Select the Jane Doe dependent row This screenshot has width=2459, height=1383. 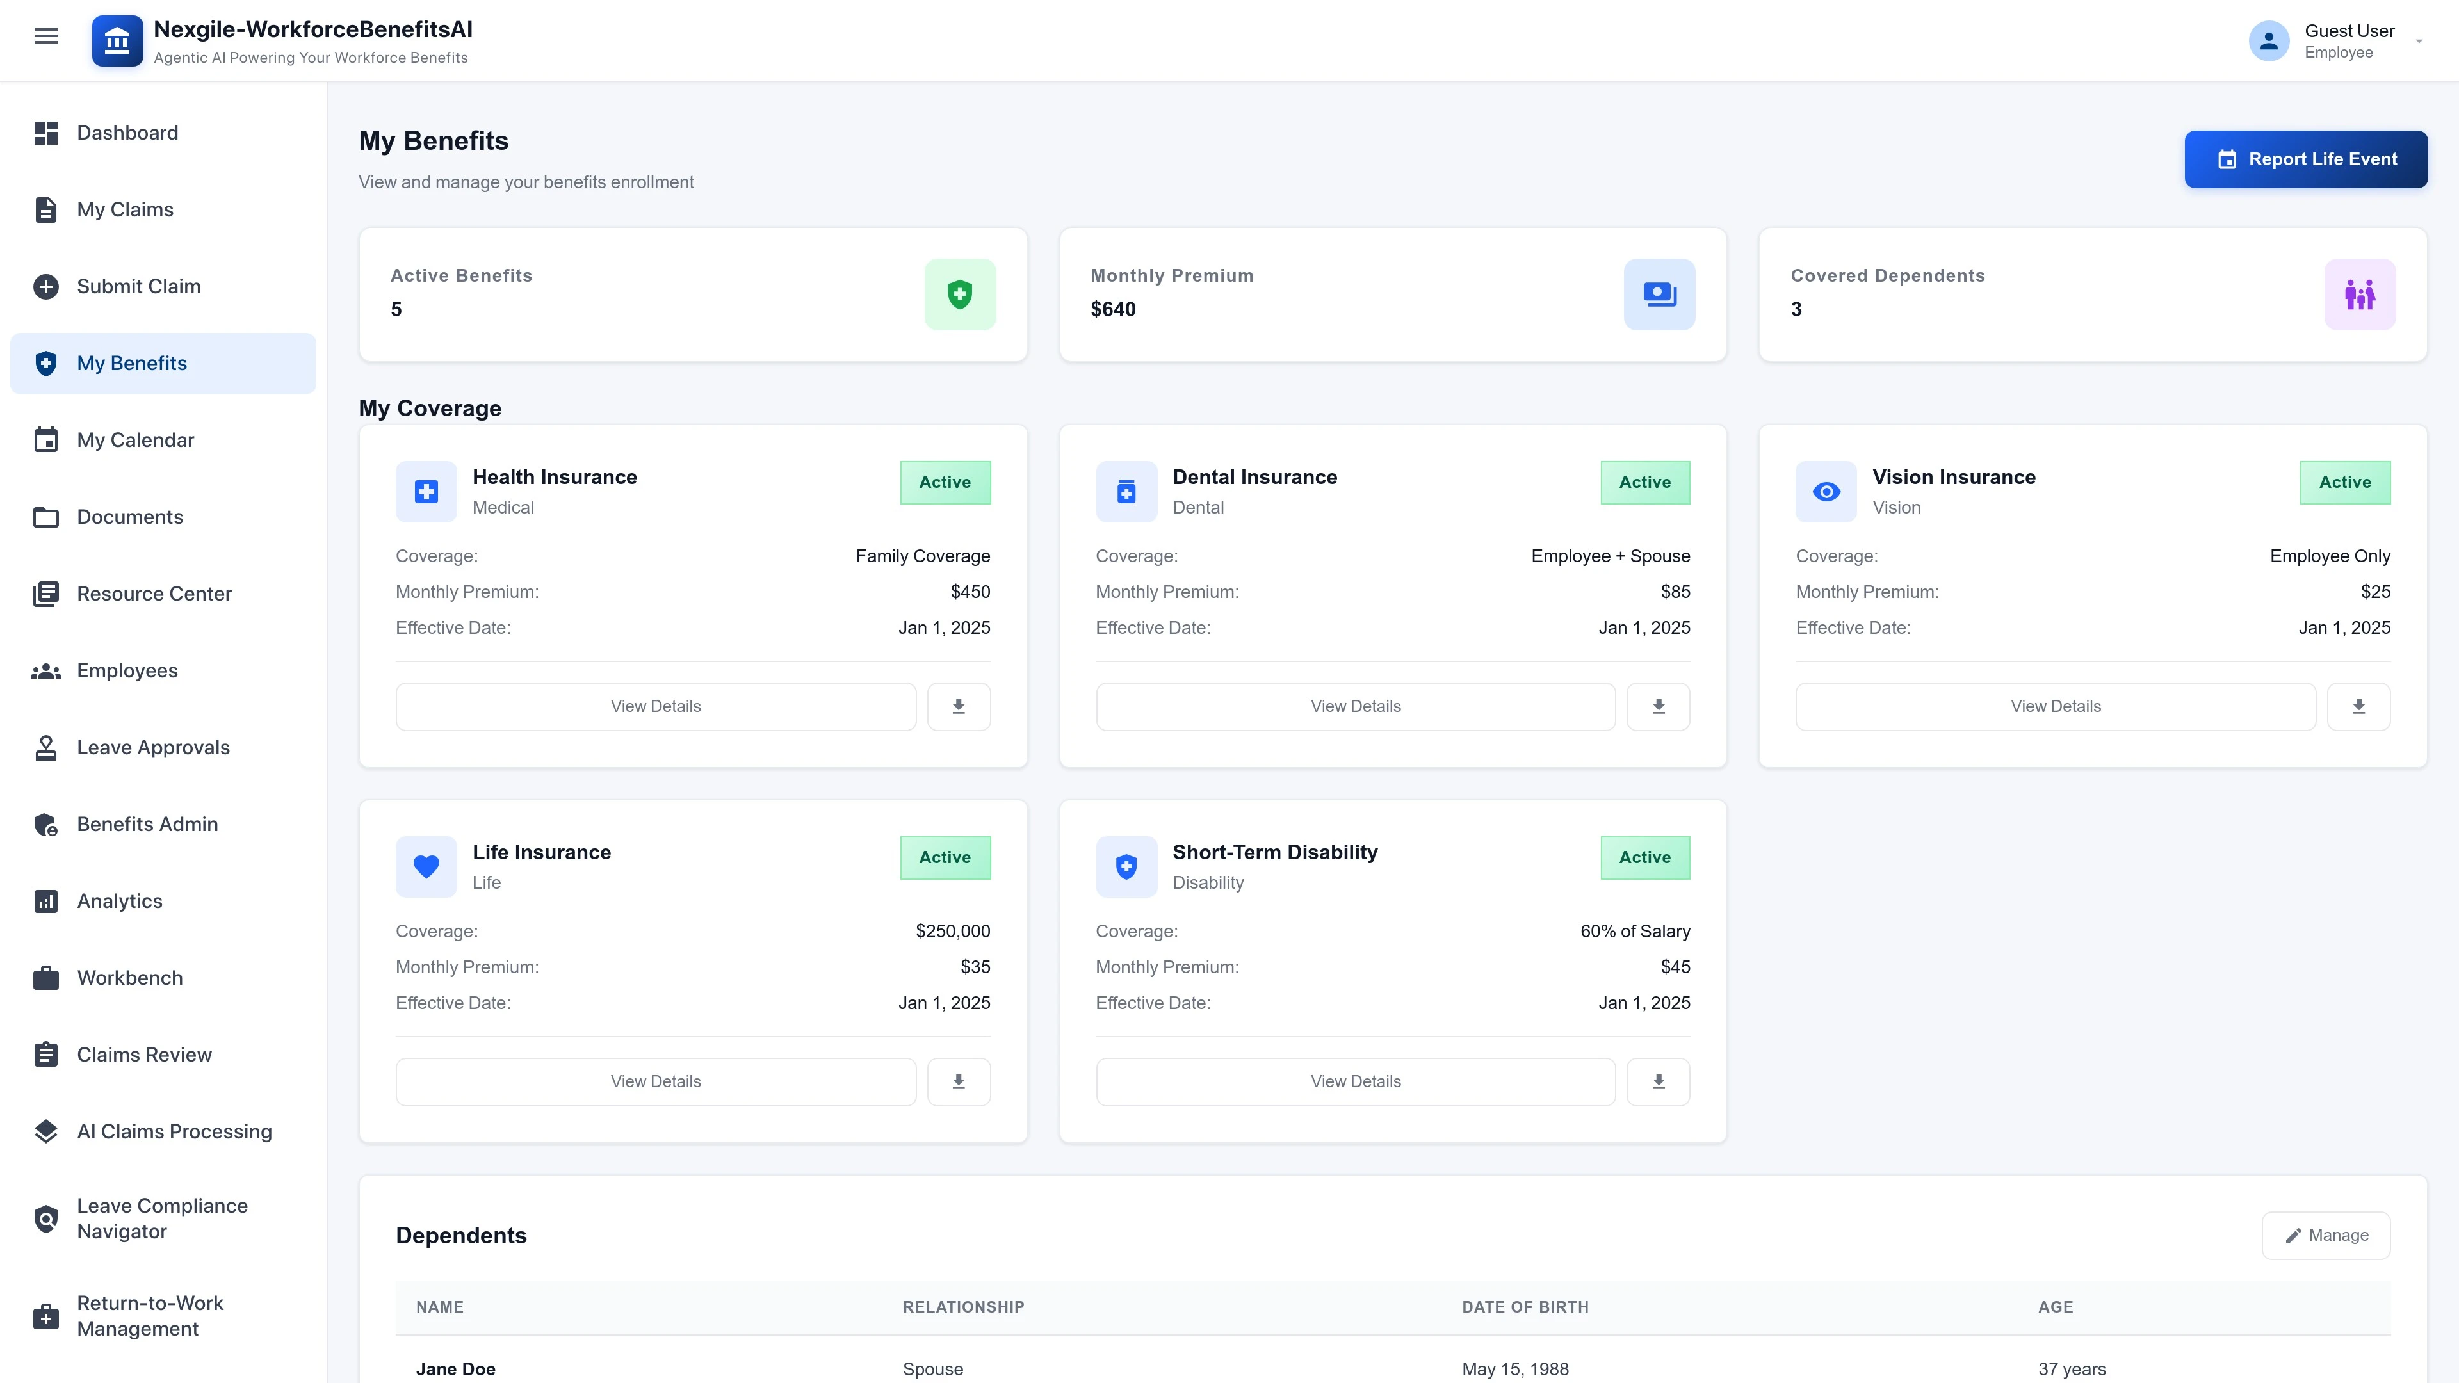[455, 1369]
